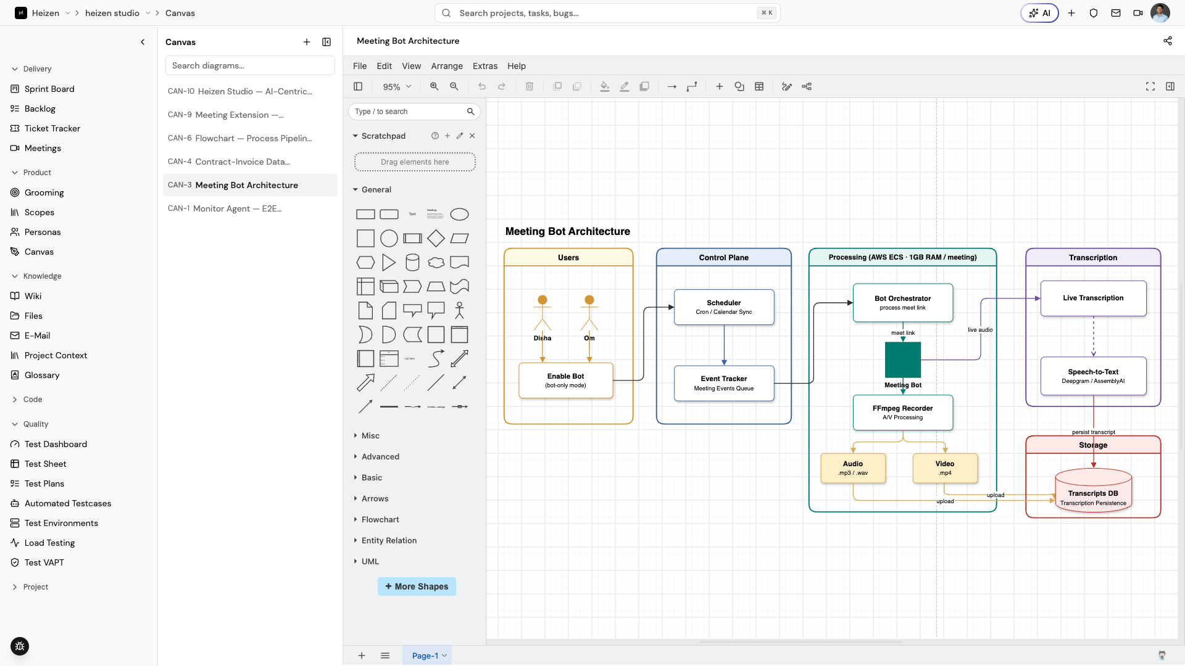
Task: Open the AI assistant button
Action: [1040, 13]
